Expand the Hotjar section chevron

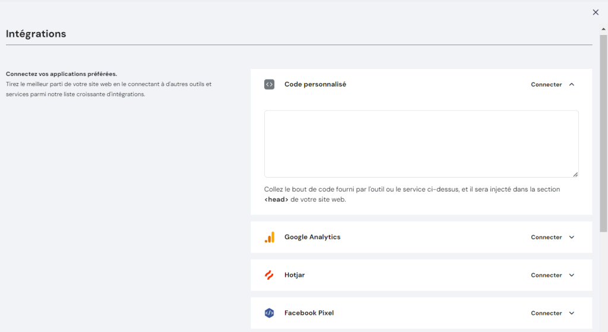572,275
